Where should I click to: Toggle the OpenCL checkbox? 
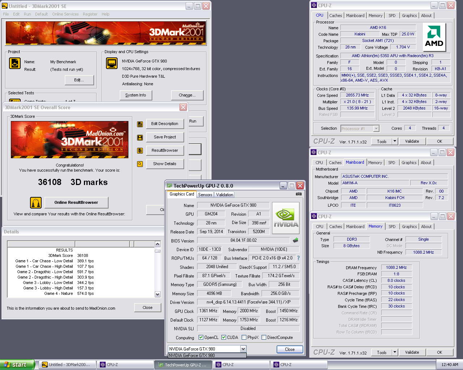[201, 337]
